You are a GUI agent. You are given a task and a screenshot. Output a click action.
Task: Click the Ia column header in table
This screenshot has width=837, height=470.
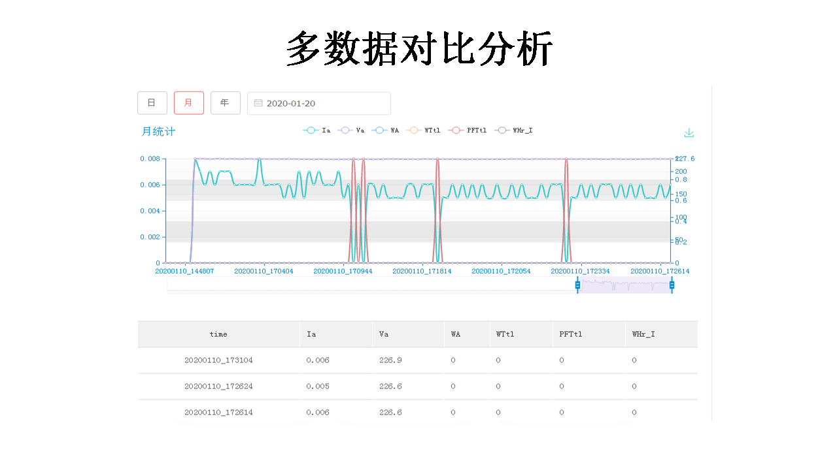click(336, 334)
